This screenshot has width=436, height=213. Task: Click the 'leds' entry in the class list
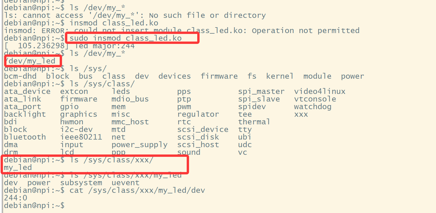121,92
